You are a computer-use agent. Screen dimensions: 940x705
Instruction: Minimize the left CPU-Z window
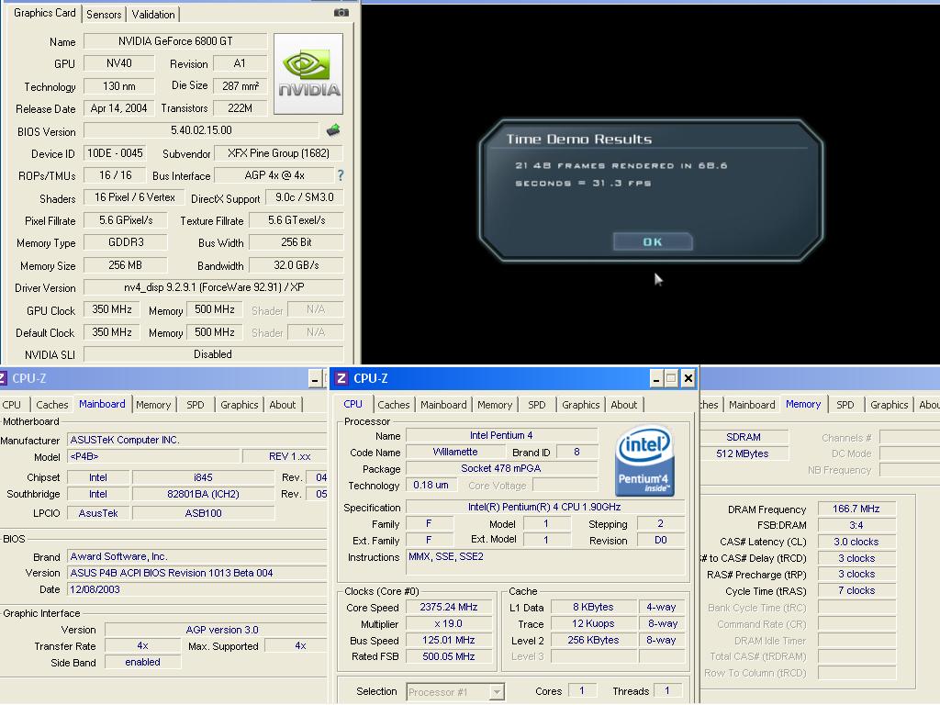(x=316, y=378)
